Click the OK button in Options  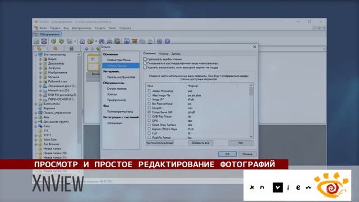point(227,154)
